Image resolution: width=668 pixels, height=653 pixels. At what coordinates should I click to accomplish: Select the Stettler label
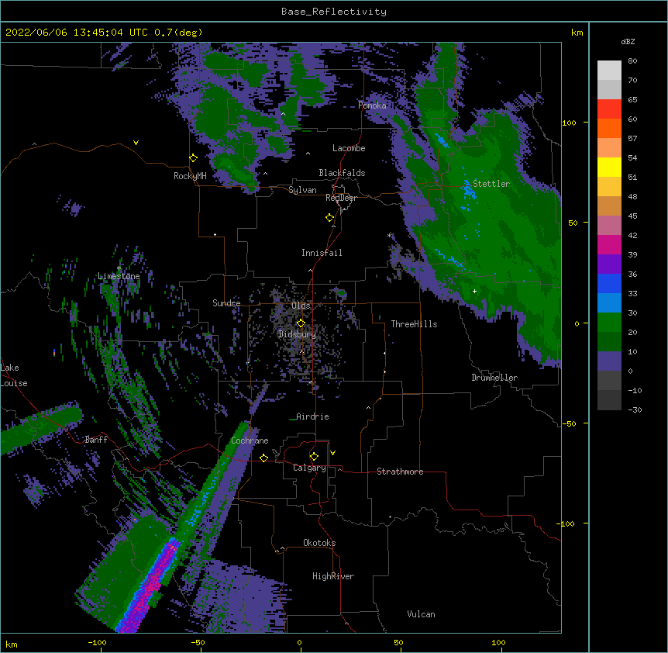pos(491,184)
